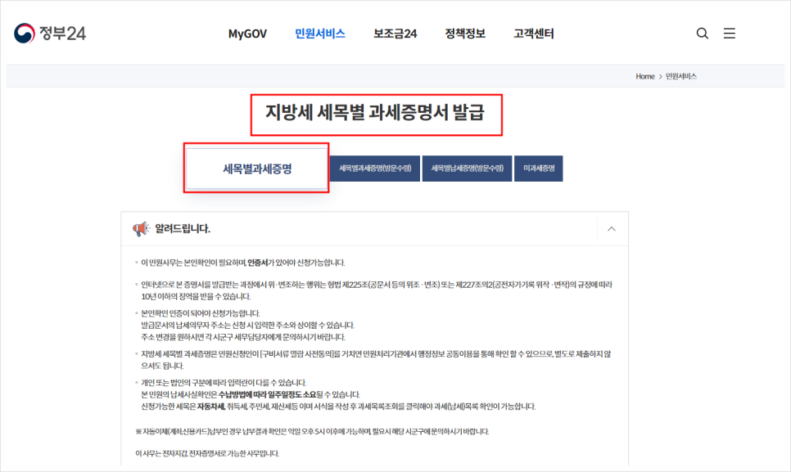The image size is (791, 472).
Task: Click the 알려드립니다 panel header
Action: click(182, 229)
